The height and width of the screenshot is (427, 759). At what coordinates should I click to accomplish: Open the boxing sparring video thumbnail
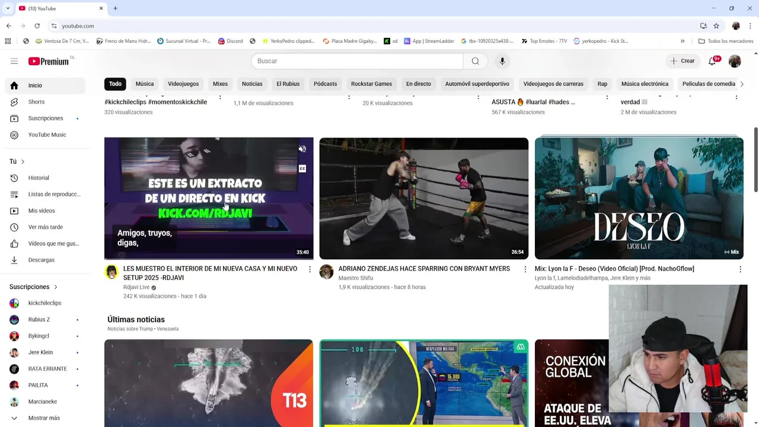click(424, 199)
